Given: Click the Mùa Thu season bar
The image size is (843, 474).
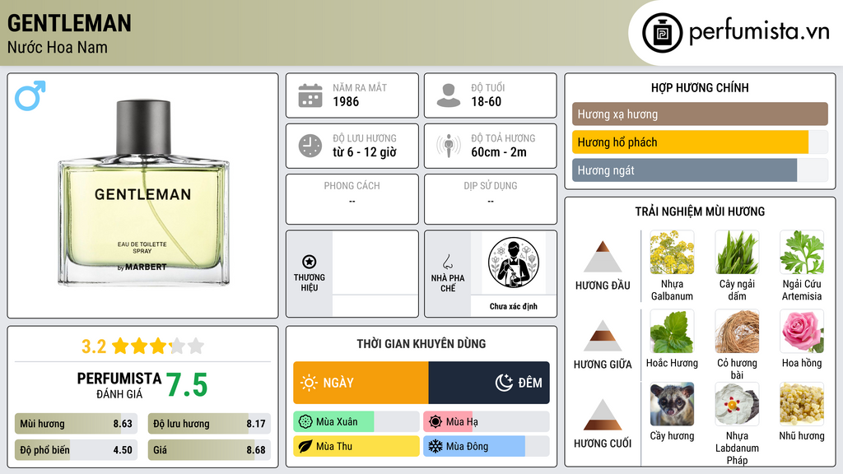Looking at the screenshot, I should click(356, 446).
